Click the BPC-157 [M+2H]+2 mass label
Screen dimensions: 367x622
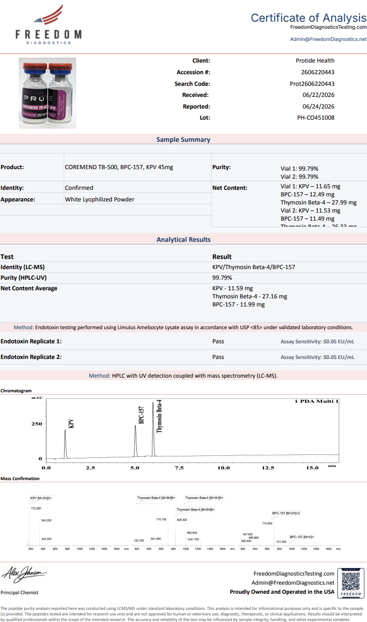[x=286, y=513]
